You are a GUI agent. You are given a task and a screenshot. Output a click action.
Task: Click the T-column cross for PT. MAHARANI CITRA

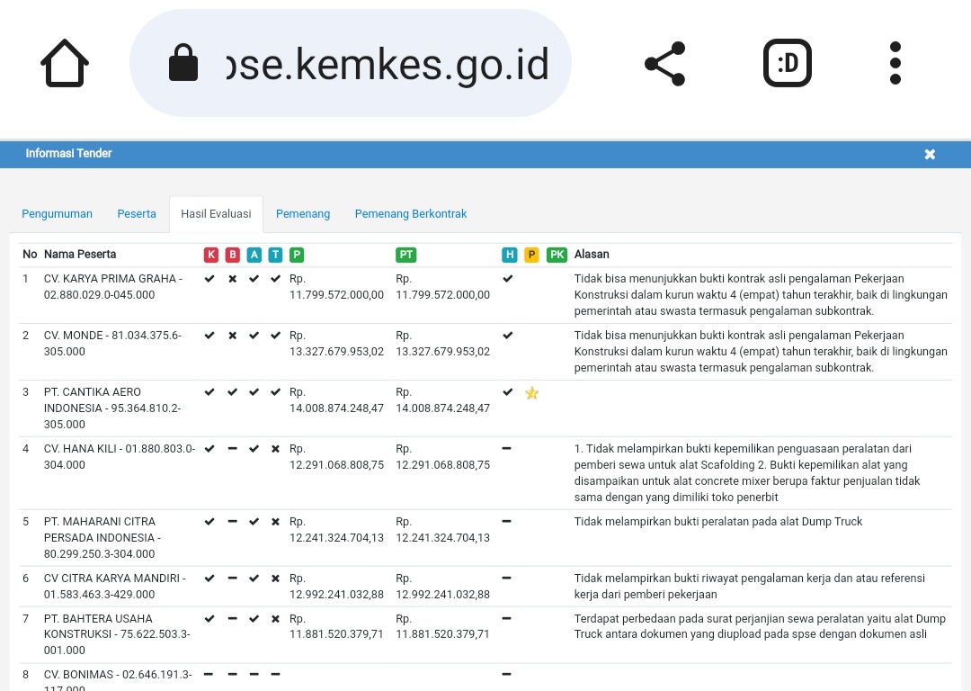(276, 522)
